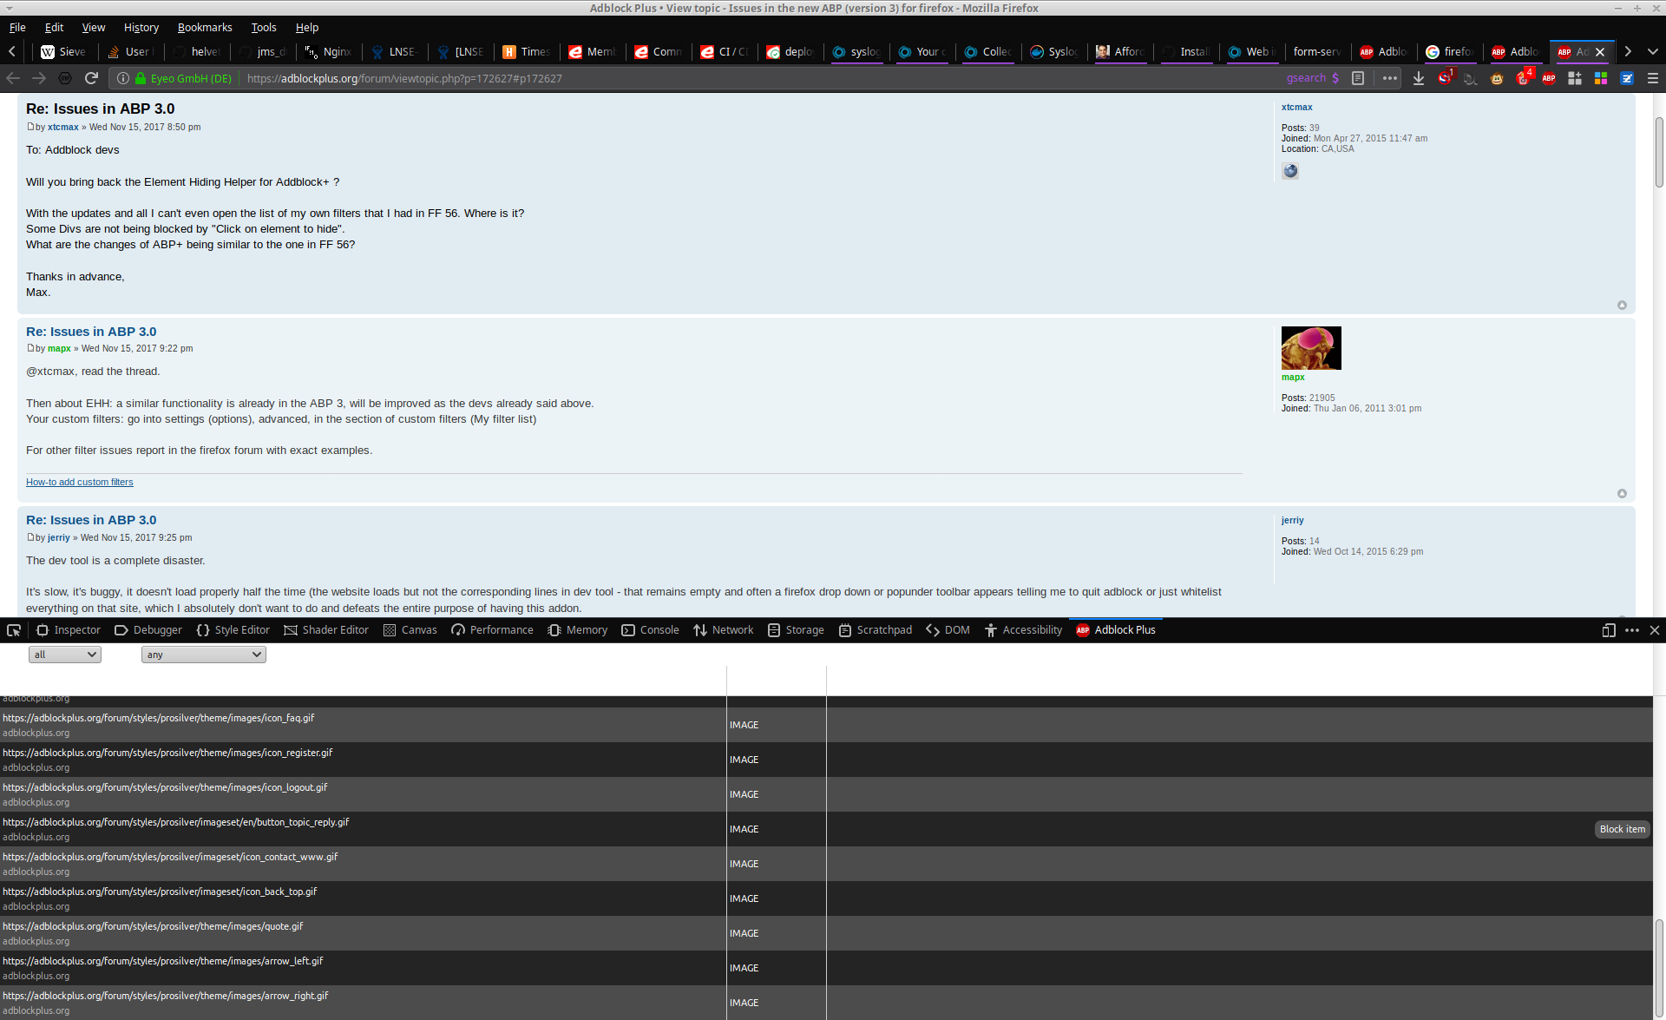Open page actions three-dot icon in the URL bar
1666x1020 pixels.
(x=1390, y=78)
